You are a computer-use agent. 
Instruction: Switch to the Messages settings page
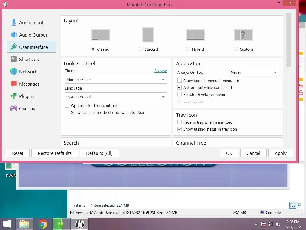tap(31, 84)
